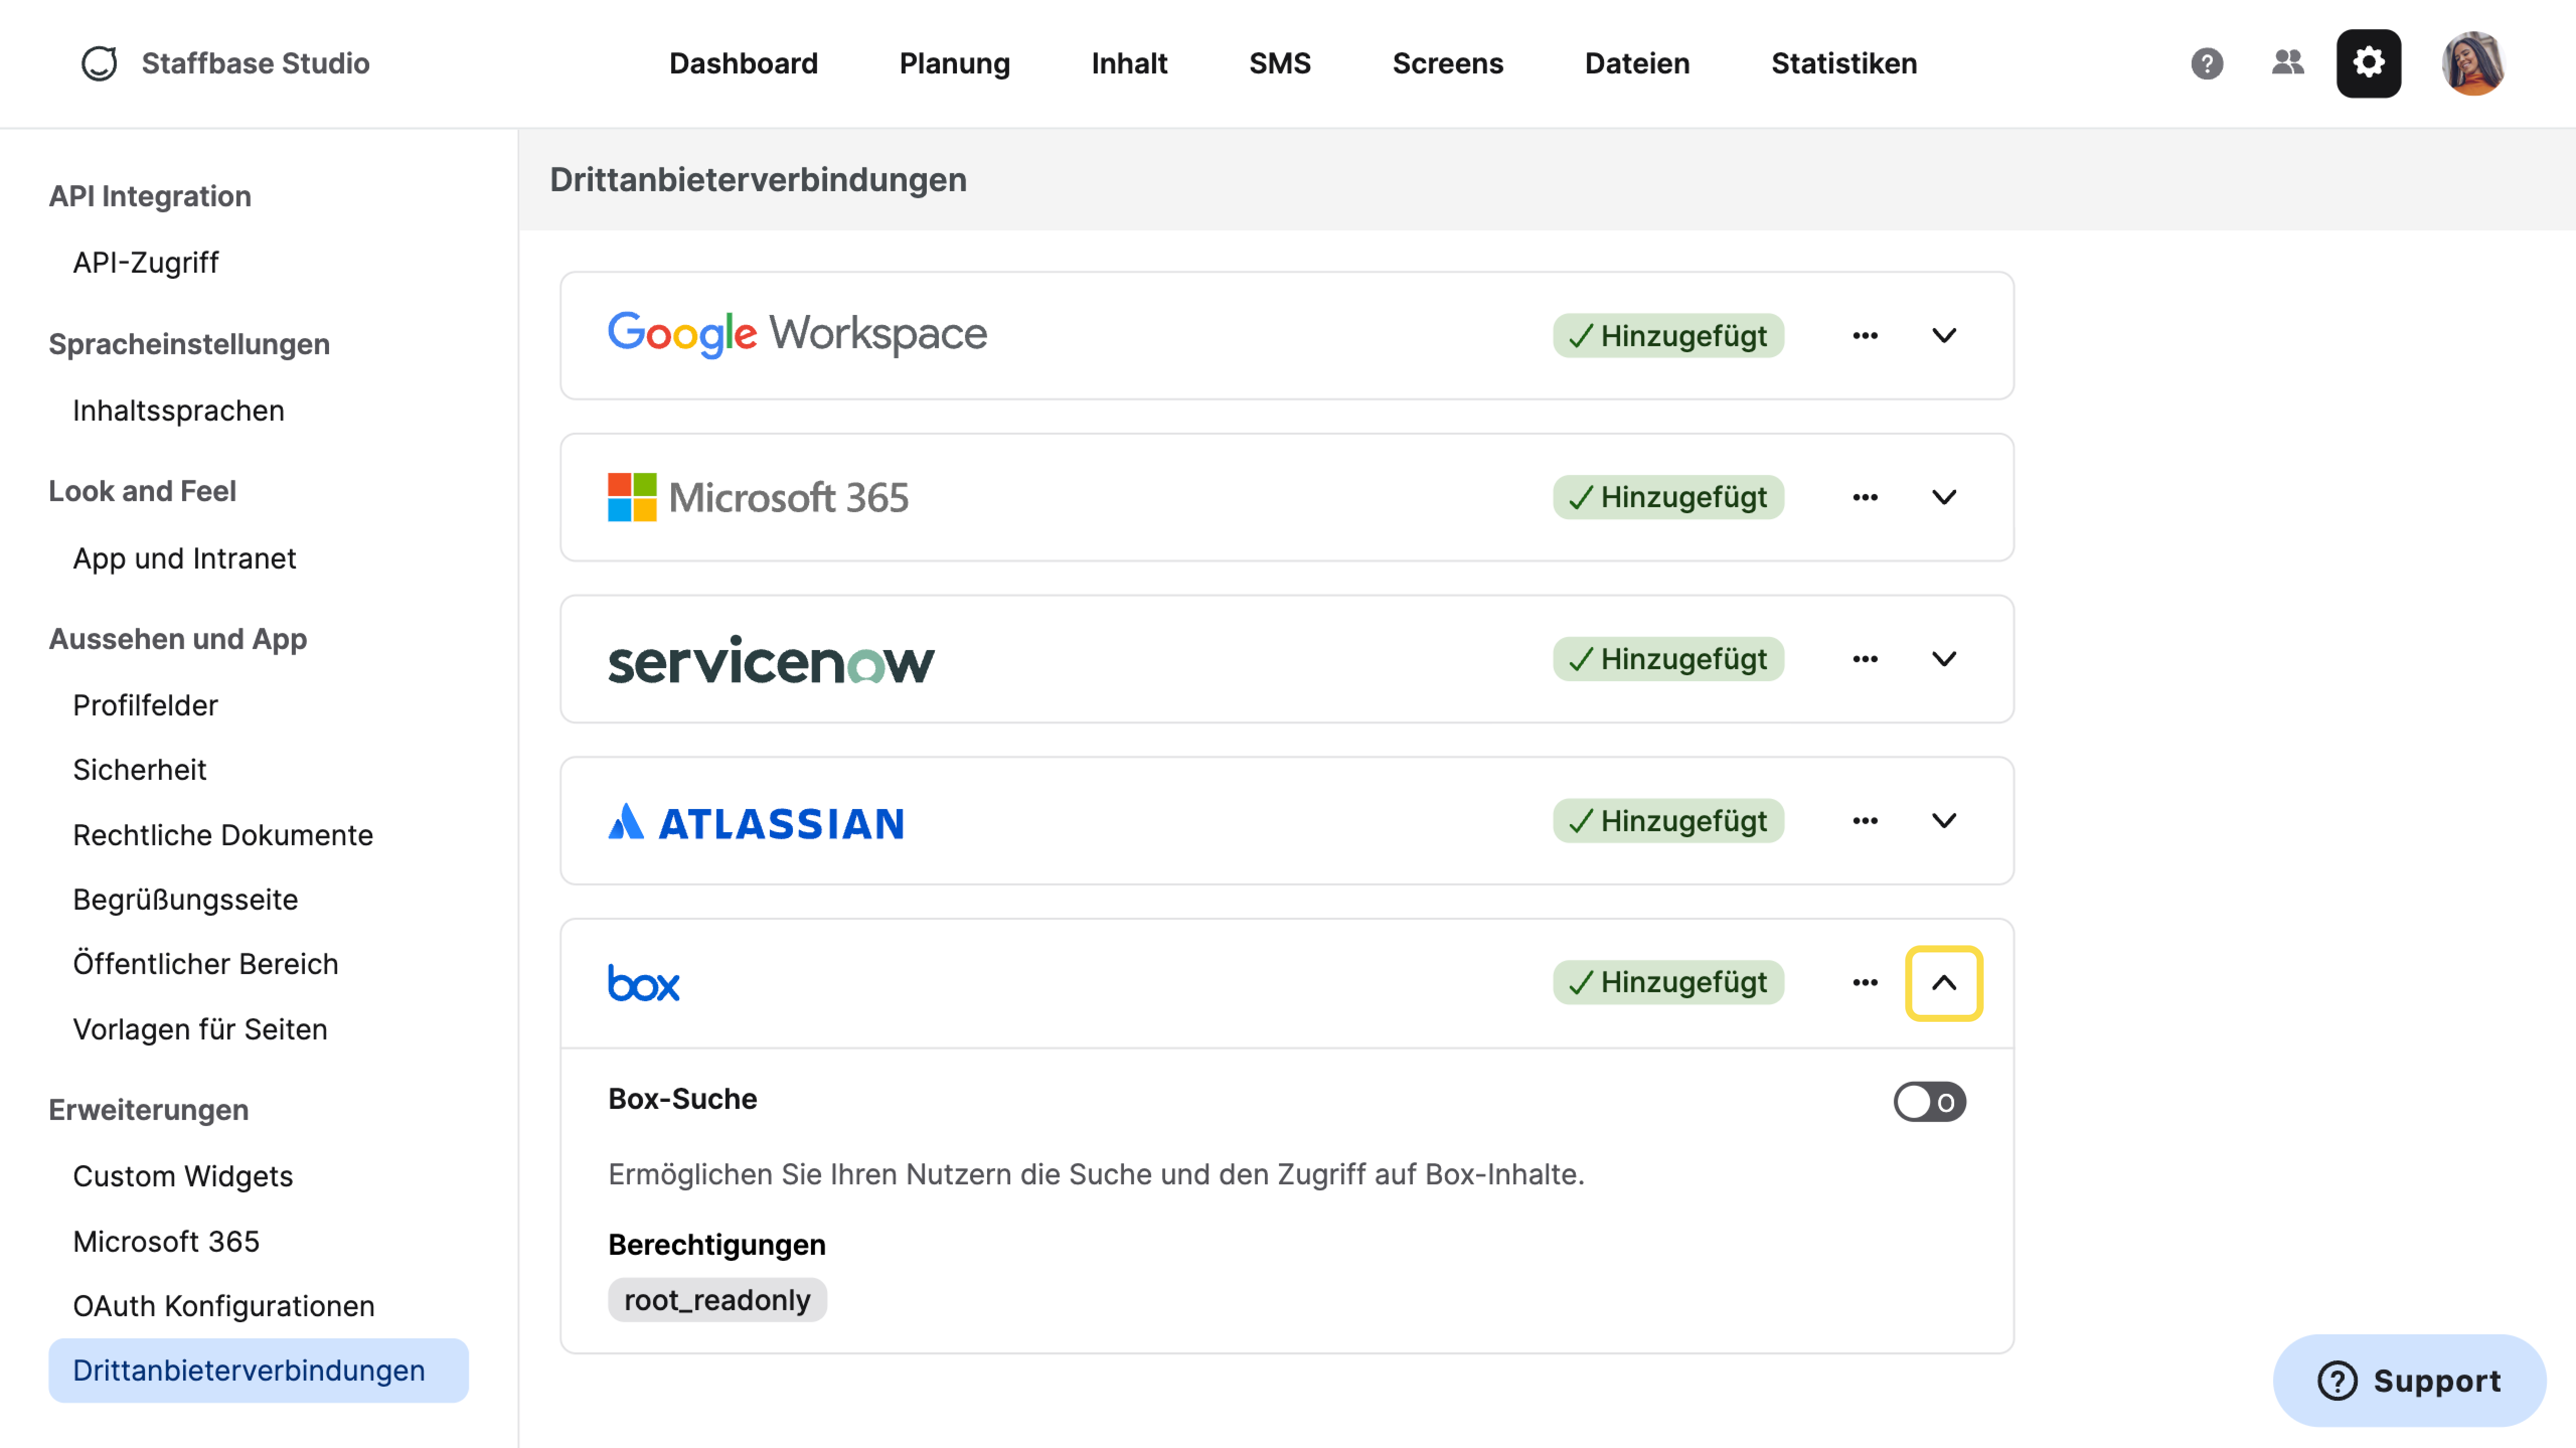Open Vorlagen für Seiten
The width and height of the screenshot is (2576, 1448).
point(200,1029)
